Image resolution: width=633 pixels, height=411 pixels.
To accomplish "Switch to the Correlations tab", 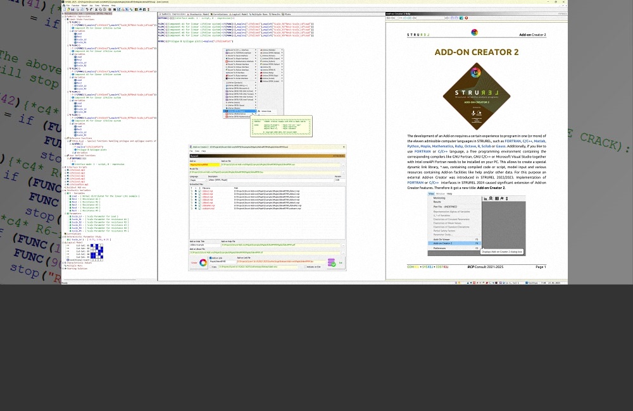I will tap(220, 14).
